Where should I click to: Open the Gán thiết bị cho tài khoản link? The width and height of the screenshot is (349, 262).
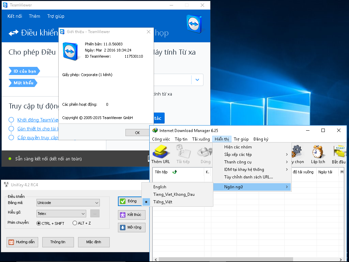(38, 129)
